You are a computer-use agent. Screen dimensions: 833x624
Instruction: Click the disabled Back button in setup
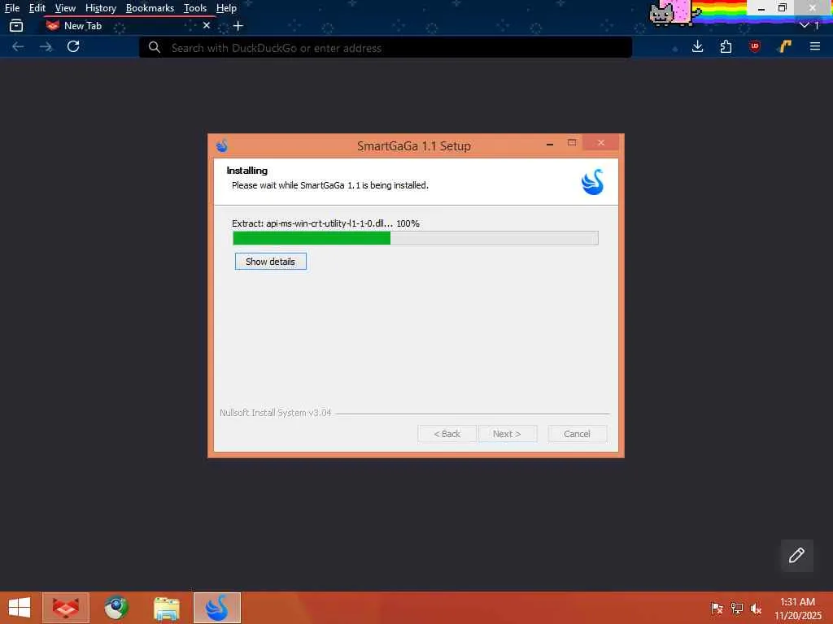point(447,434)
